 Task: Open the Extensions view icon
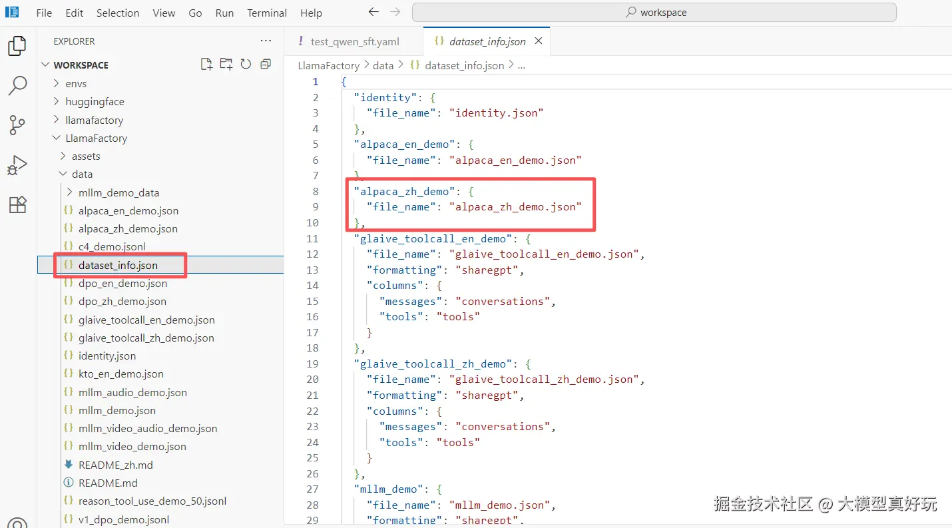17,204
